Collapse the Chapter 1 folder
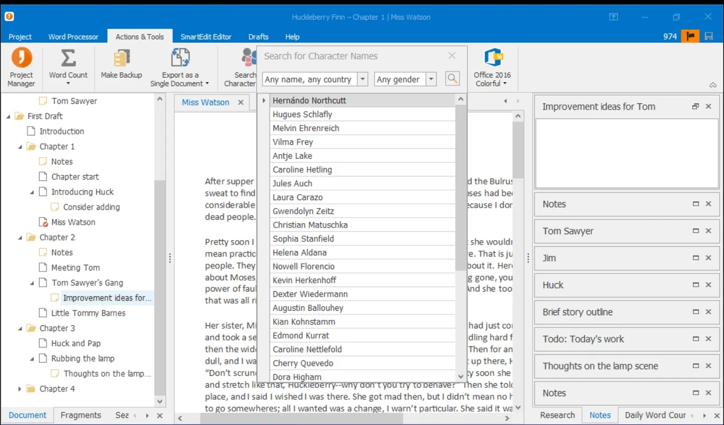Screen dimensions: 724x425 coord(20,147)
